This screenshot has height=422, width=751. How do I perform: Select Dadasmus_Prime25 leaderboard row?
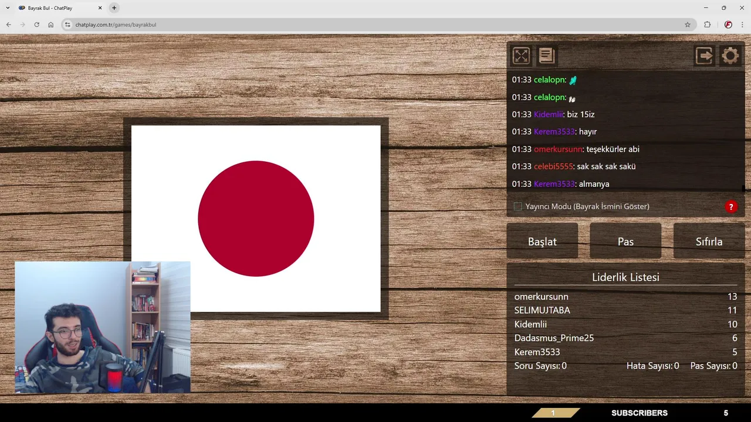point(625,338)
